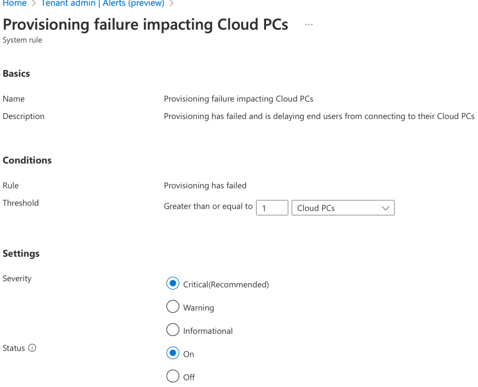Open the ellipsis menu beside page title
The height and width of the screenshot is (387, 478).
pyautogui.click(x=309, y=25)
